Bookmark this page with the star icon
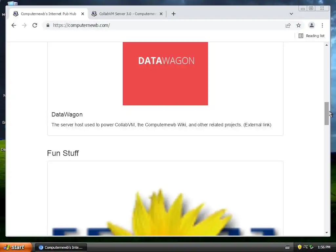The image size is (336, 252). (x=299, y=25)
